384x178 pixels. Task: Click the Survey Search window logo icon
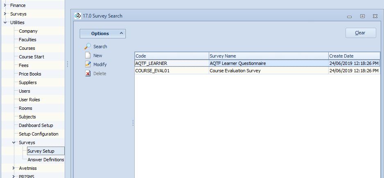point(78,16)
